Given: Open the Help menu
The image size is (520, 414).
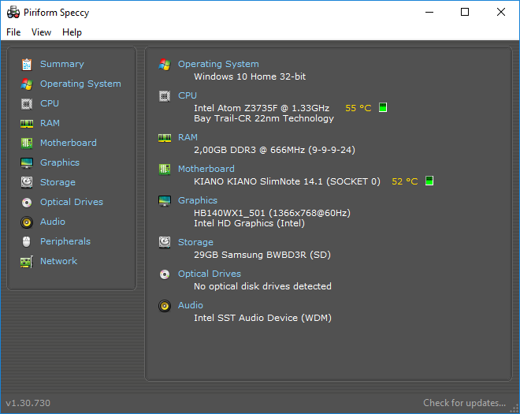Looking at the screenshot, I should click(72, 32).
